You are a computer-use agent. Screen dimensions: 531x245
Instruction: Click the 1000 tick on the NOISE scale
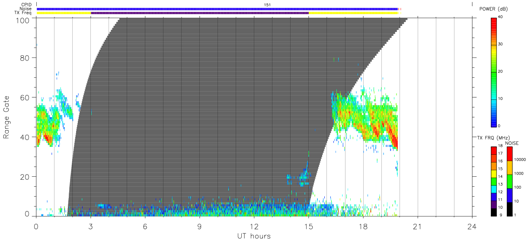click(519, 173)
